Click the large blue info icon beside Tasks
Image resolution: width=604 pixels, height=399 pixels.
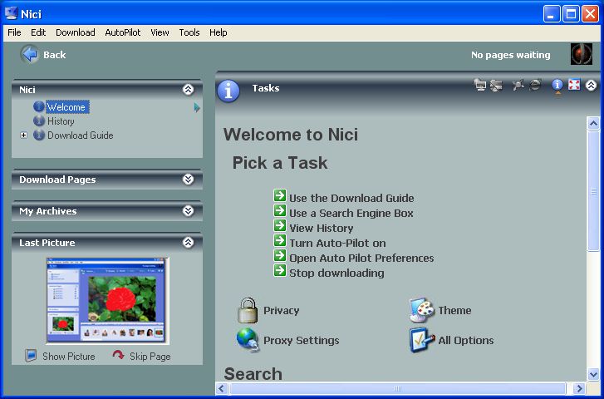tap(228, 91)
